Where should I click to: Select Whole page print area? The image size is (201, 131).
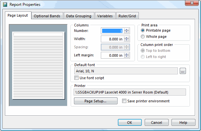pos(143,37)
